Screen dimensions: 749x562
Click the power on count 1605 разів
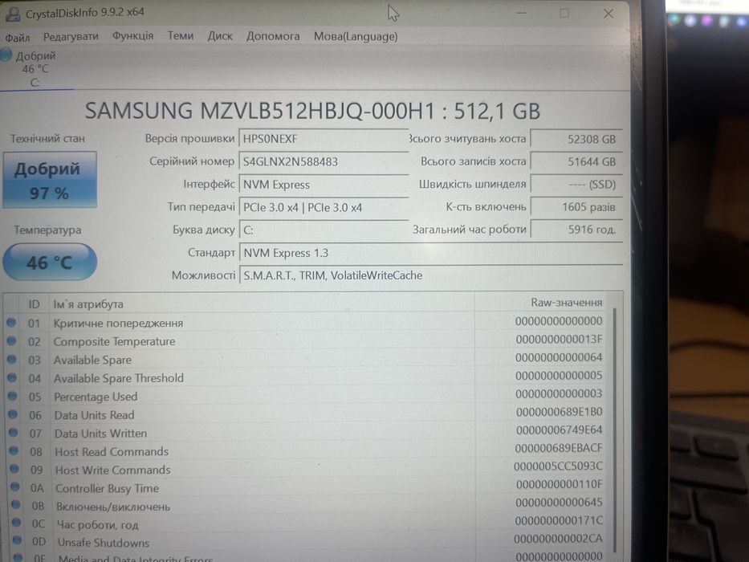(576, 207)
